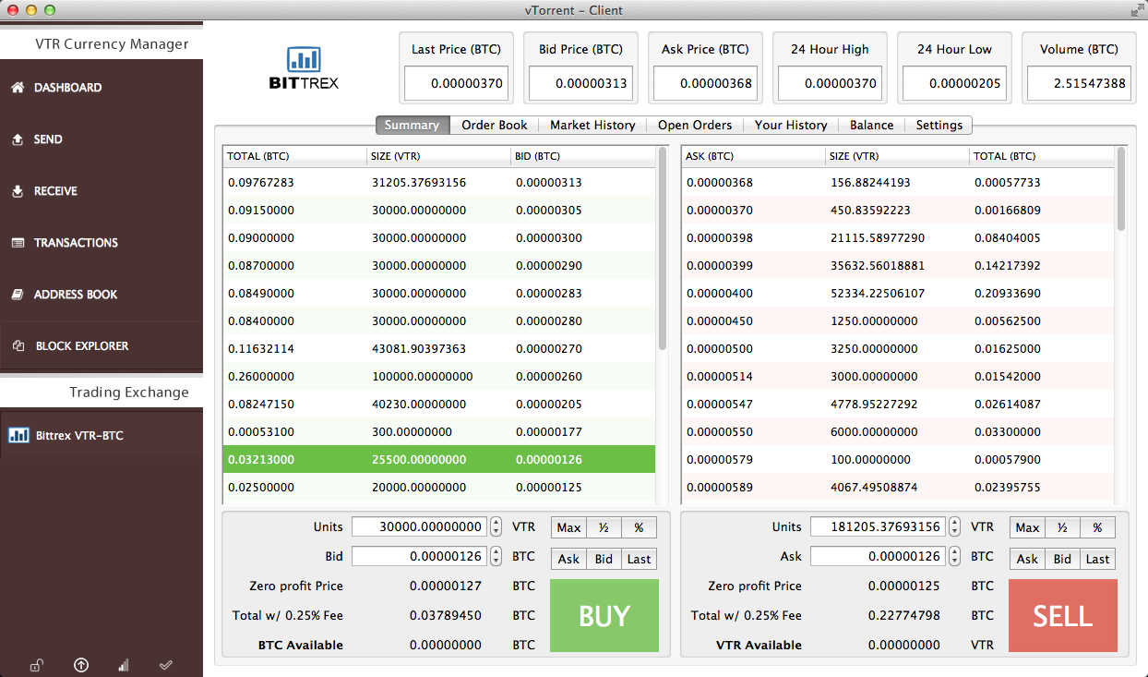Click the % button in the buy panel
This screenshot has width=1148, height=677.
pos(639,527)
